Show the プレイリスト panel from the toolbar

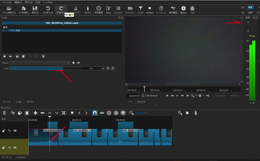tap(118, 10)
